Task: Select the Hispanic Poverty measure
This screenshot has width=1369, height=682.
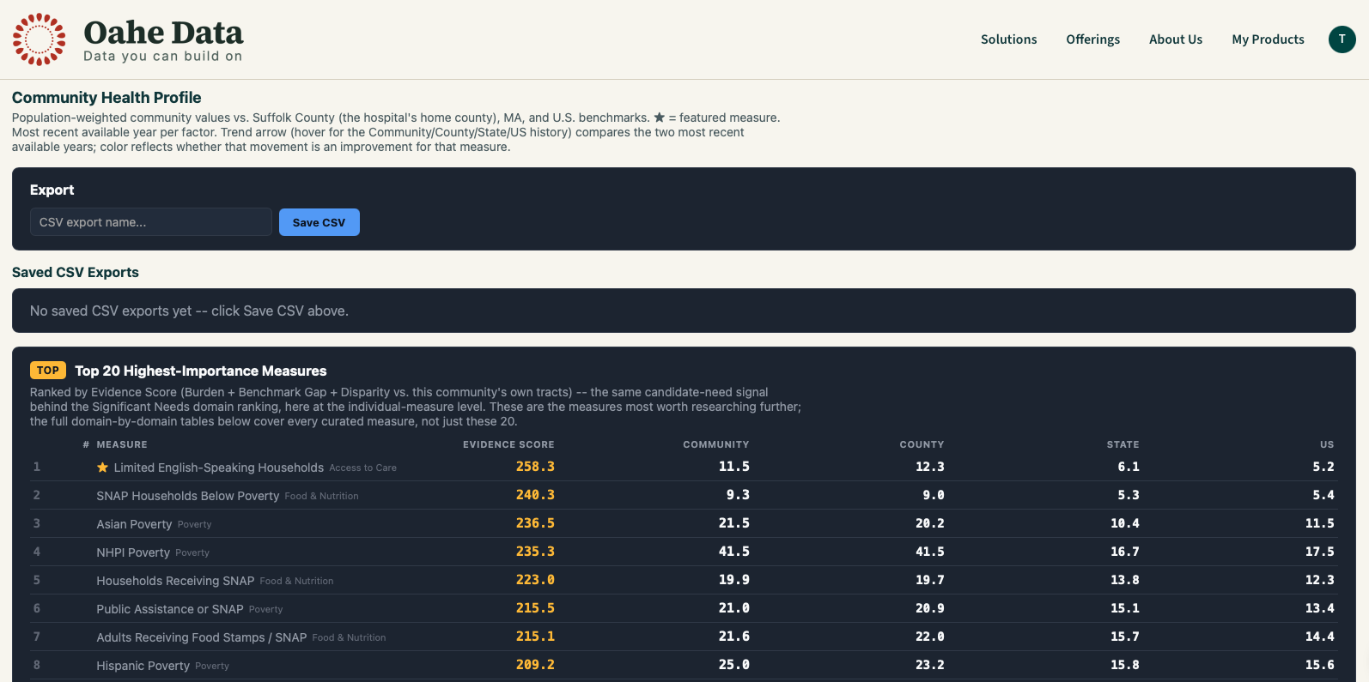Action: (x=143, y=666)
